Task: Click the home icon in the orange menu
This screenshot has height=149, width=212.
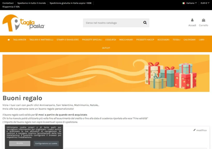Action: [x=9, y=40]
